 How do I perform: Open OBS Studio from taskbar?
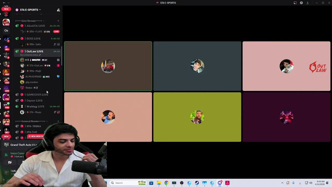182,183
